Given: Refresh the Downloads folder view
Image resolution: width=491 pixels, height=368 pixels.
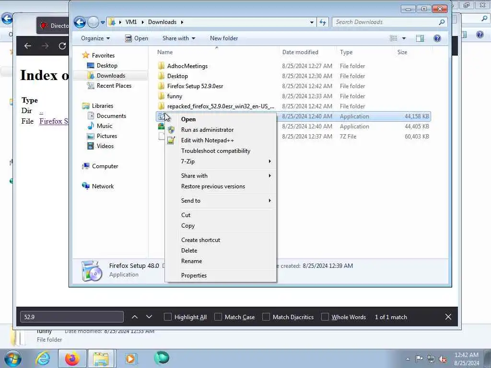Looking at the screenshot, I should pyautogui.click(x=323, y=22).
